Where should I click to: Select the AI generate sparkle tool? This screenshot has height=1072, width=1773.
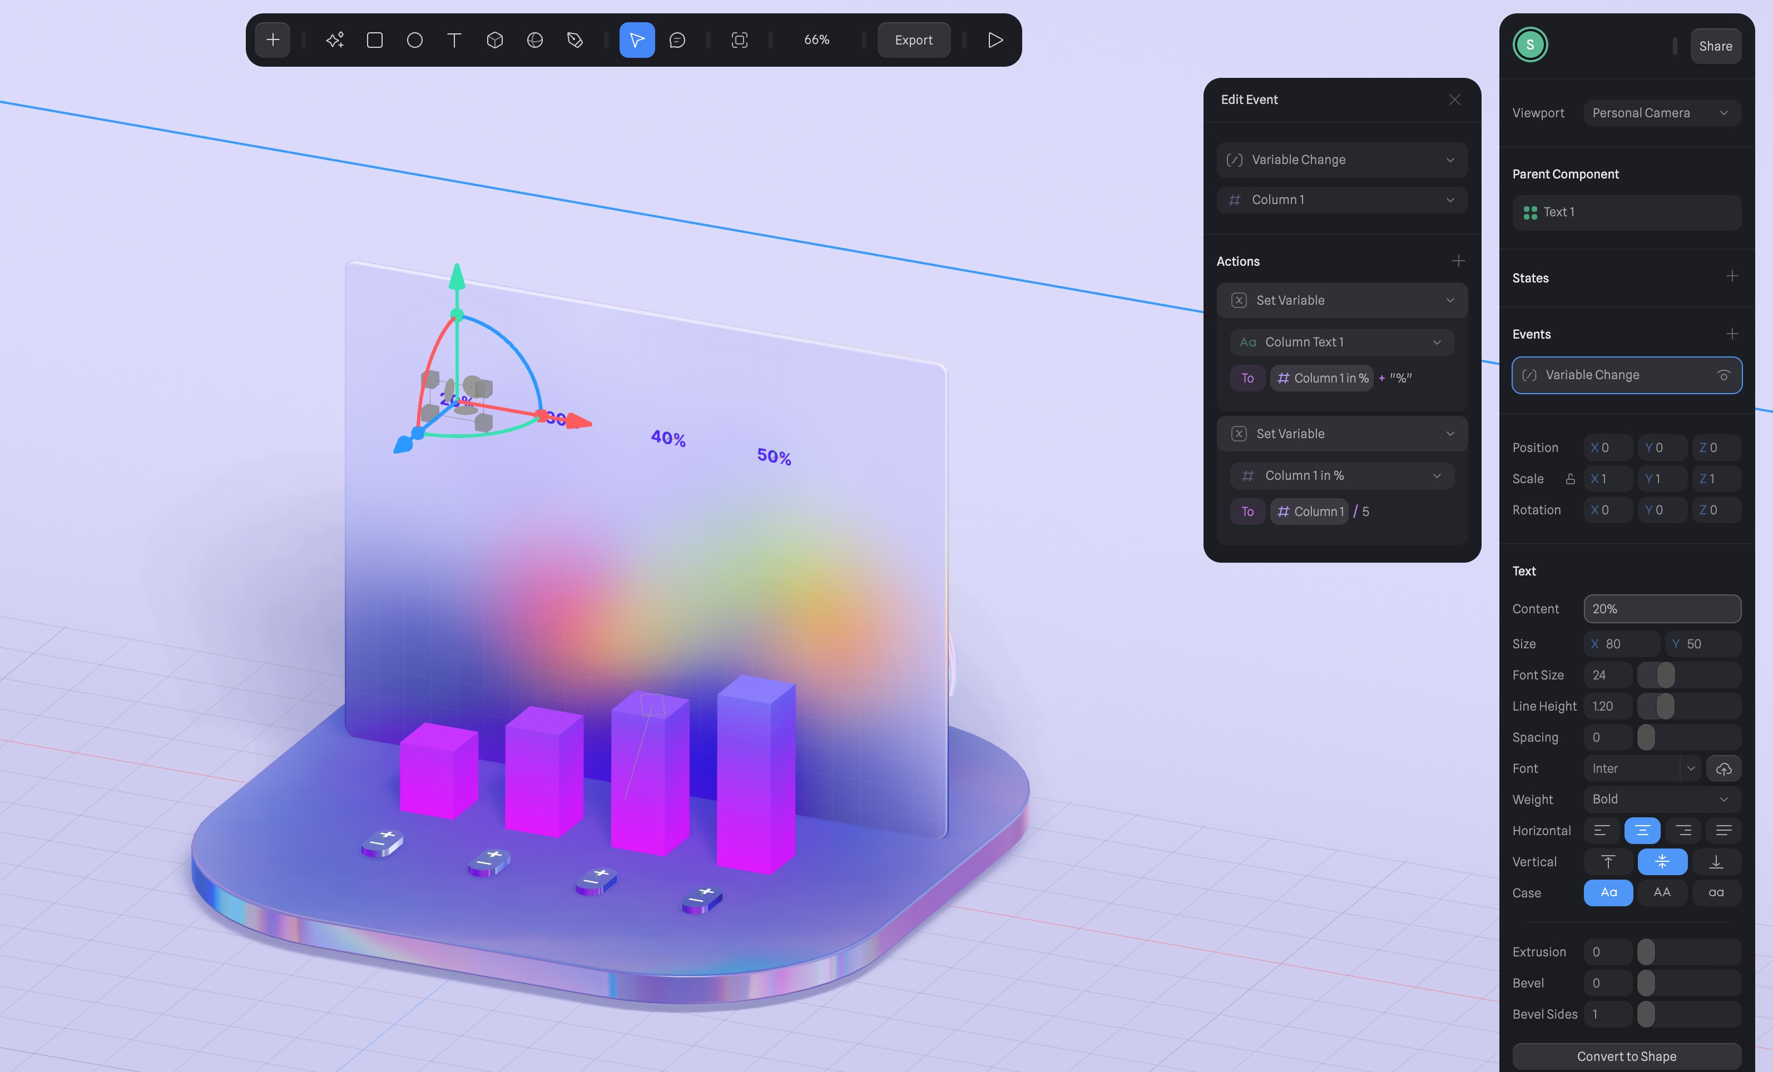click(335, 40)
